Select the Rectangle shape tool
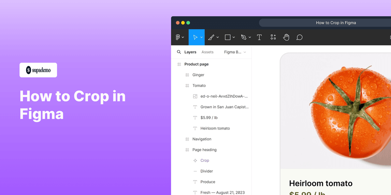 (x=227, y=37)
